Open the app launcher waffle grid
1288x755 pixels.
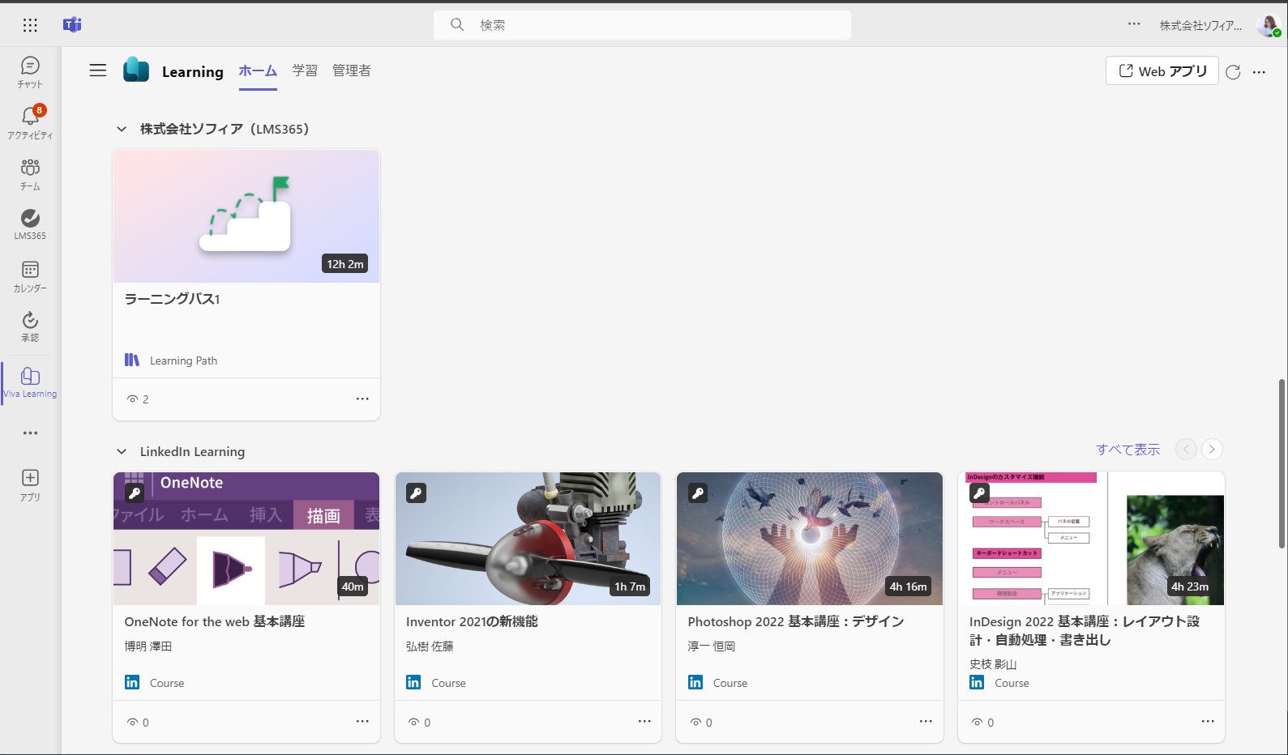(30, 25)
